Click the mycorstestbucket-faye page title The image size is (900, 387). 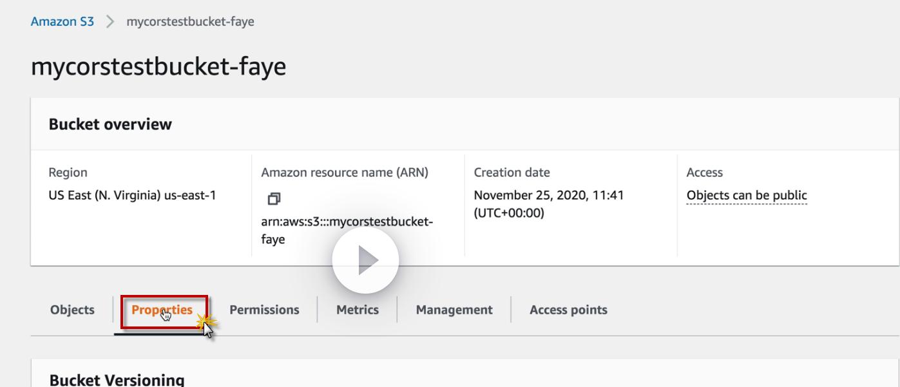pos(158,67)
